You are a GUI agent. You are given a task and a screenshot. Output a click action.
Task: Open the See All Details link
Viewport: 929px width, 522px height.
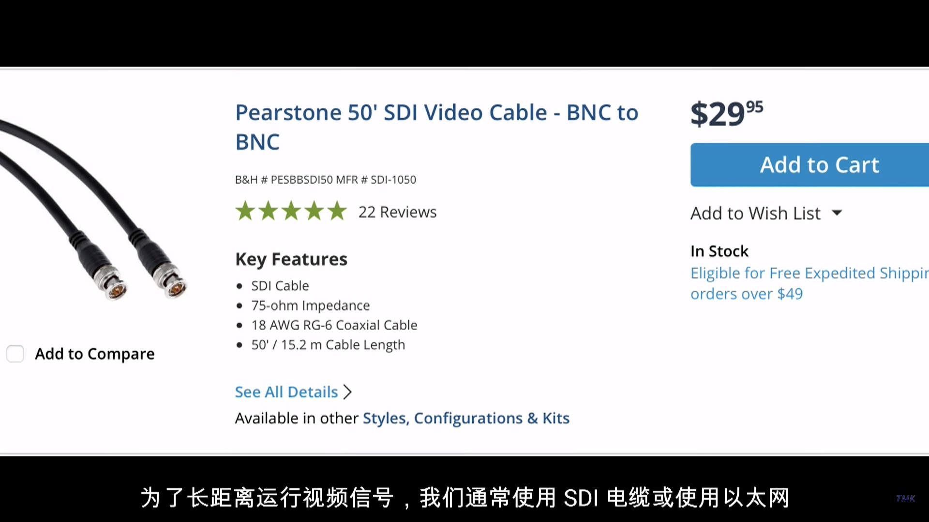(286, 392)
